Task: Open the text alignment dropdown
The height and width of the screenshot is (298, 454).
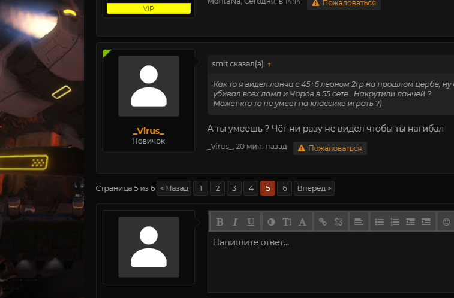Action: point(358,222)
